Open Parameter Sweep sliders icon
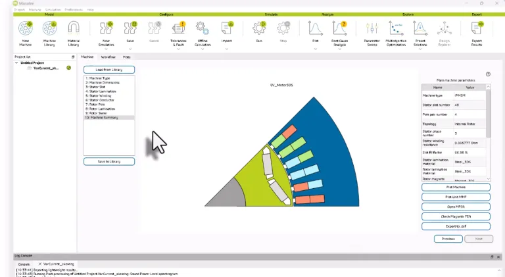 click(x=372, y=28)
